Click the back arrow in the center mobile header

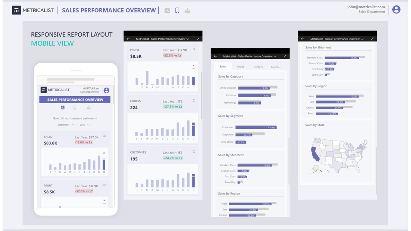[215, 56]
